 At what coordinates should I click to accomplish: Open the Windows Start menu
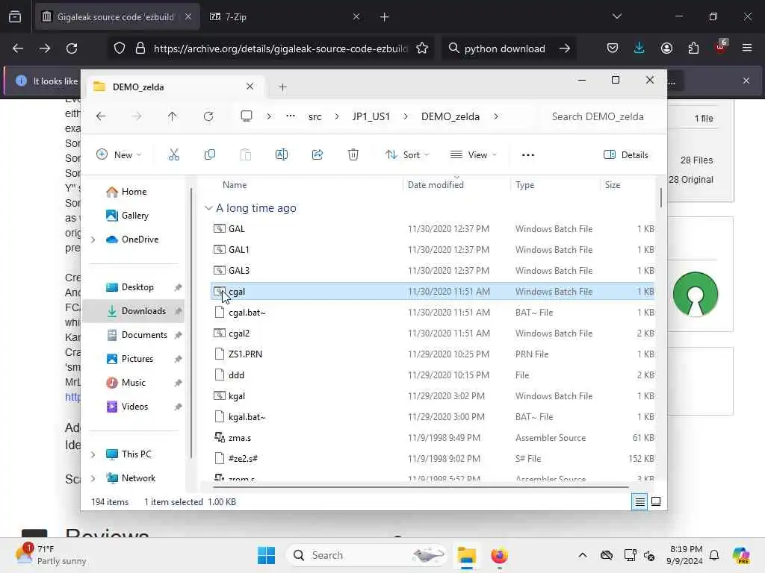(x=267, y=555)
